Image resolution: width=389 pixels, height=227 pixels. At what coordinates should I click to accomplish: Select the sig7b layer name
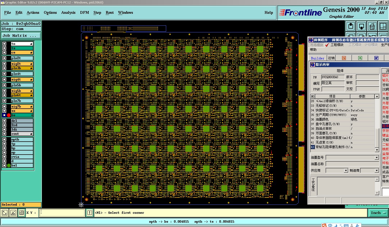point(22,106)
